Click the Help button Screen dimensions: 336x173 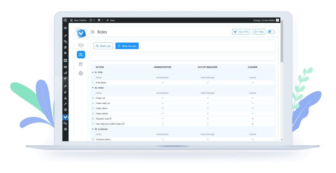[x=259, y=32]
